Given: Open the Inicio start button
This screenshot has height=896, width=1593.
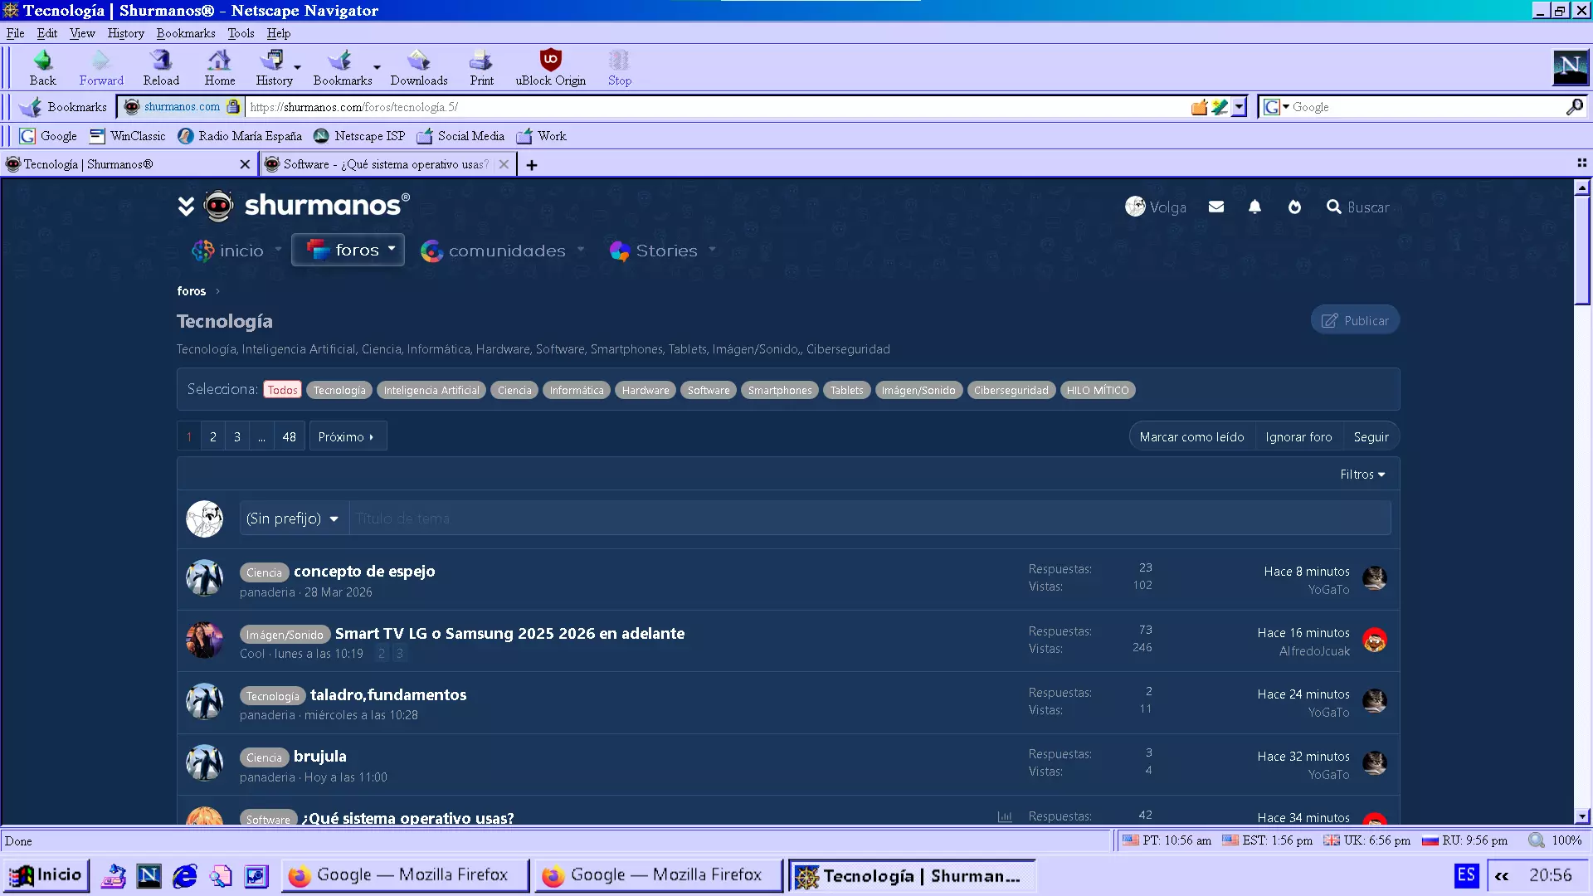Looking at the screenshot, I should coord(46,875).
